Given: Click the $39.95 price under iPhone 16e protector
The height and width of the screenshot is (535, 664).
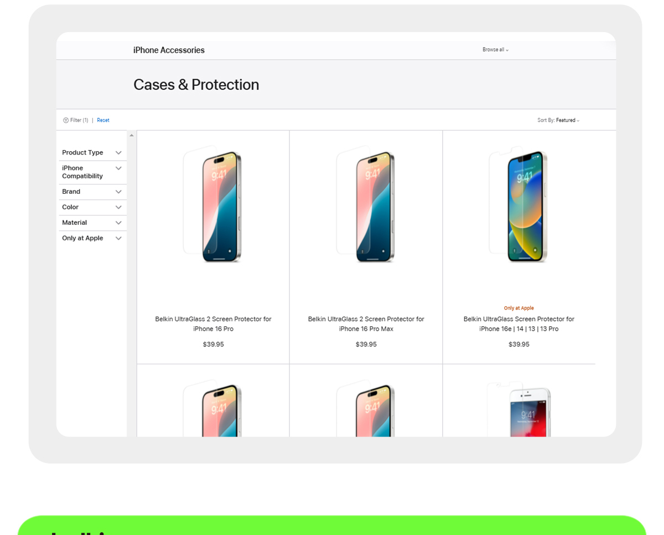Looking at the screenshot, I should (518, 344).
